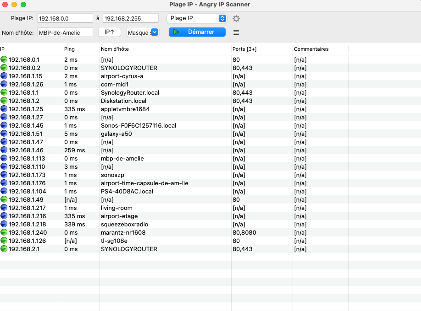The width and height of the screenshot is (421, 311).
Task: Sort by the Commentaires column header
Action: 320,49
